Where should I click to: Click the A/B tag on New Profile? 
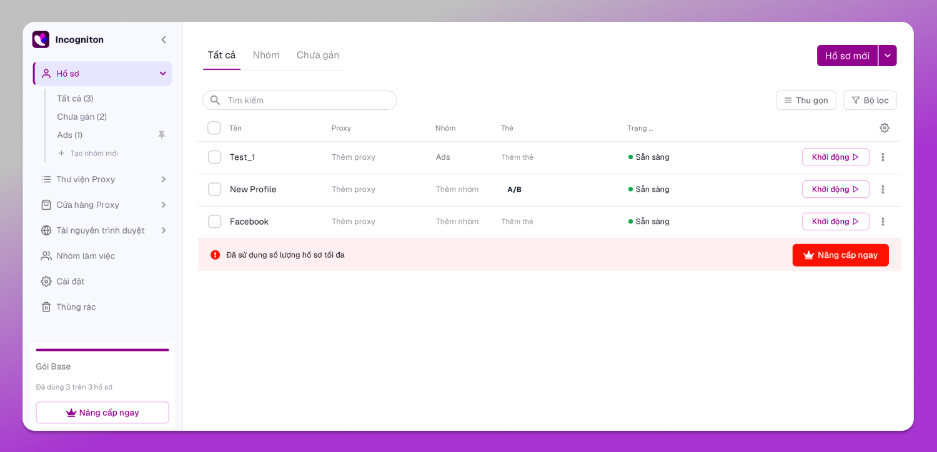coord(515,190)
